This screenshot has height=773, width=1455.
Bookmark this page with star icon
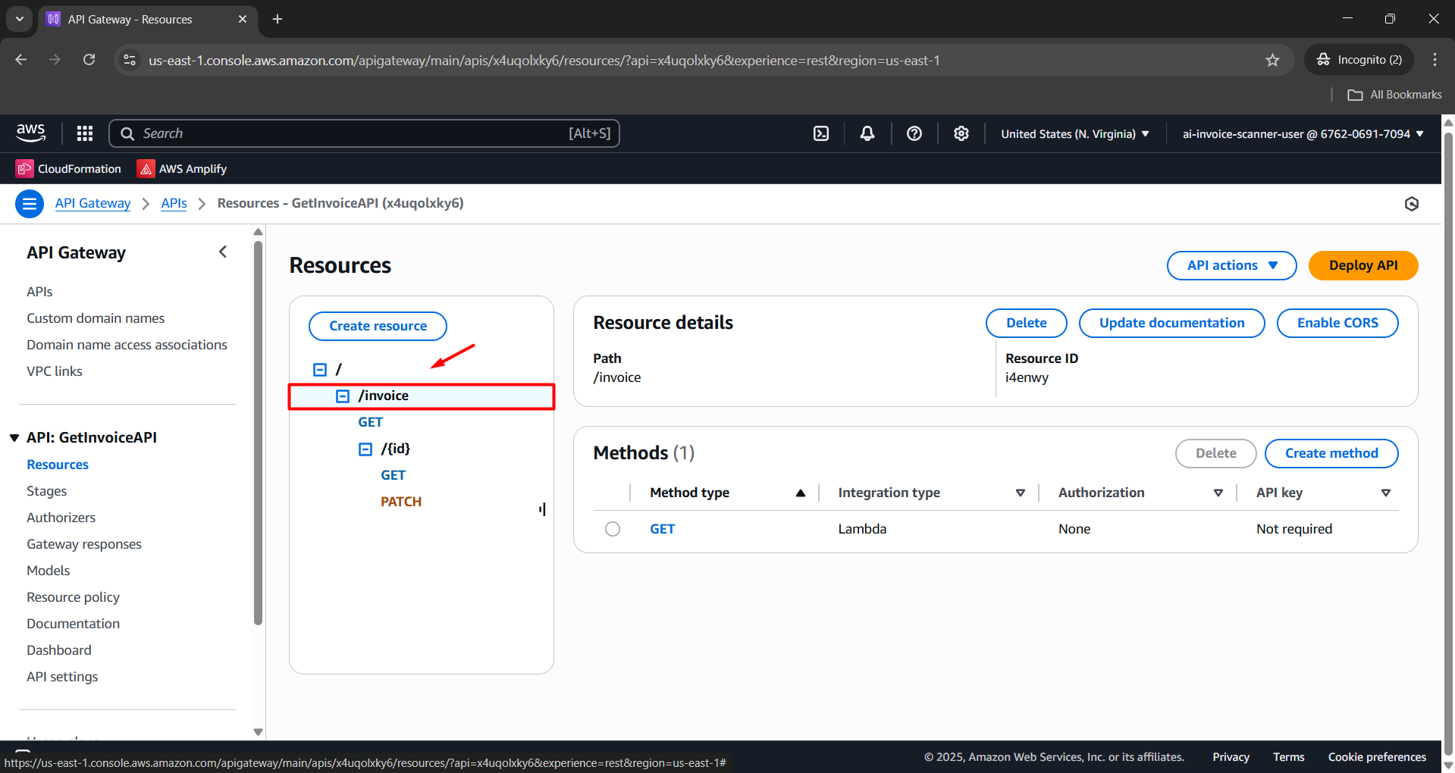tap(1272, 60)
